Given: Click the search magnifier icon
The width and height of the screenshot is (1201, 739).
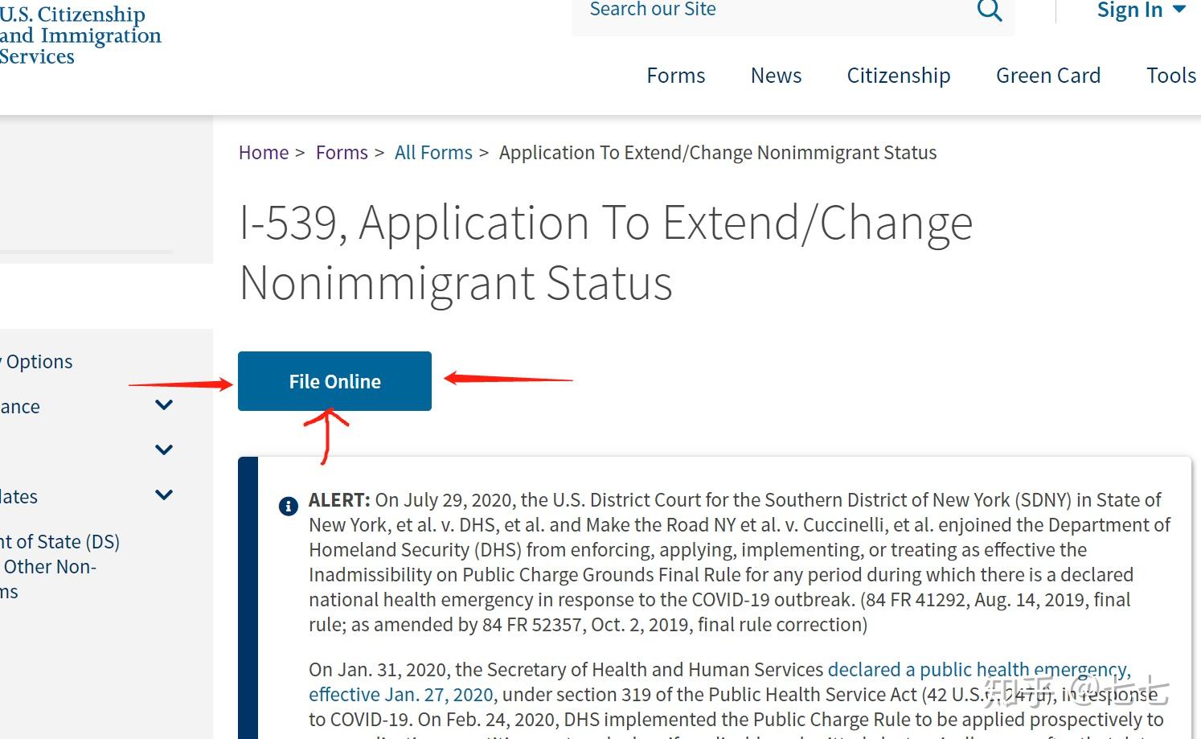Looking at the screenshot, I should point(990,10).
